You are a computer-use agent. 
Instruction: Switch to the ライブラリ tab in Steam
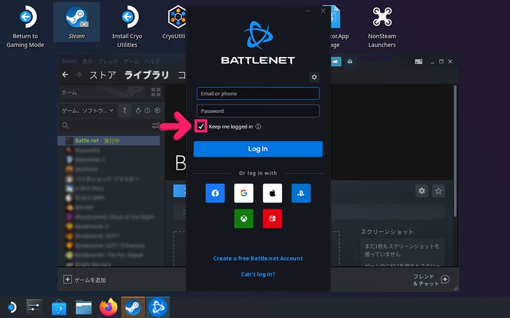pos(147,75)
